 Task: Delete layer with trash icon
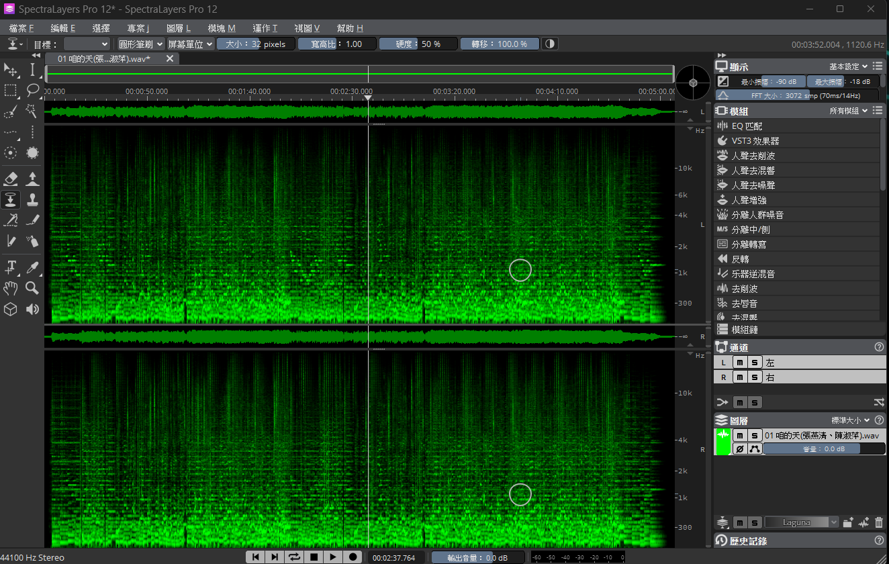(x=879, y=522)
